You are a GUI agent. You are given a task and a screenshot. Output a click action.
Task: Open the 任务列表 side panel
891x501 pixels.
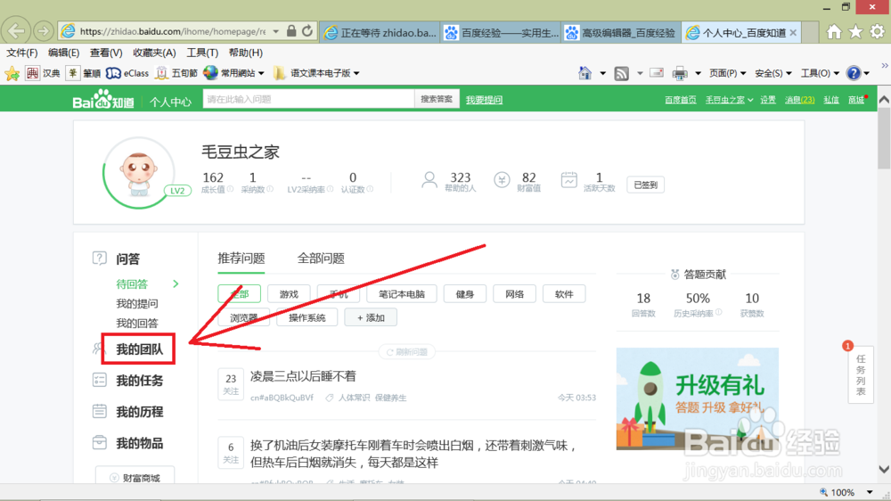click(861, 374)
